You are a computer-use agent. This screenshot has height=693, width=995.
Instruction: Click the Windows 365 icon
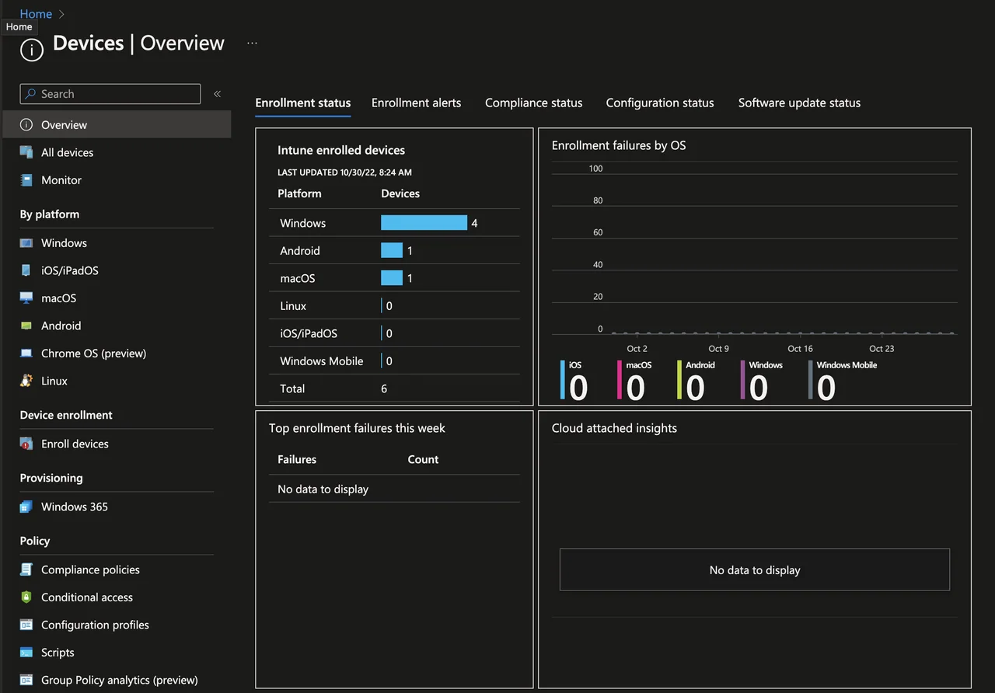click(26, 507)
